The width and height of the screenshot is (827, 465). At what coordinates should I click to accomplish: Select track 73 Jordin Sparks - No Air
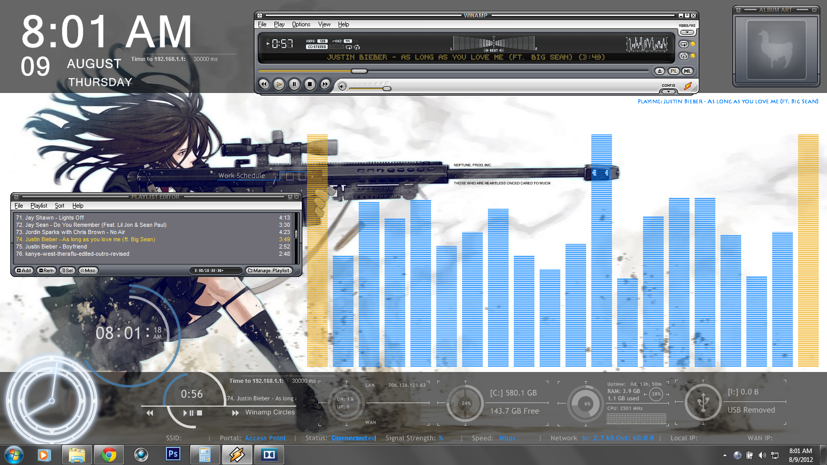point(152,233)
